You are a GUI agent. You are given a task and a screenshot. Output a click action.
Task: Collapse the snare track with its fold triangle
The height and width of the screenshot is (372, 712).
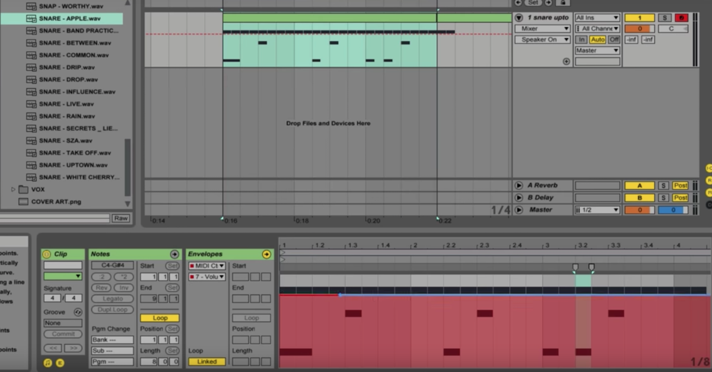coord(519,17)
